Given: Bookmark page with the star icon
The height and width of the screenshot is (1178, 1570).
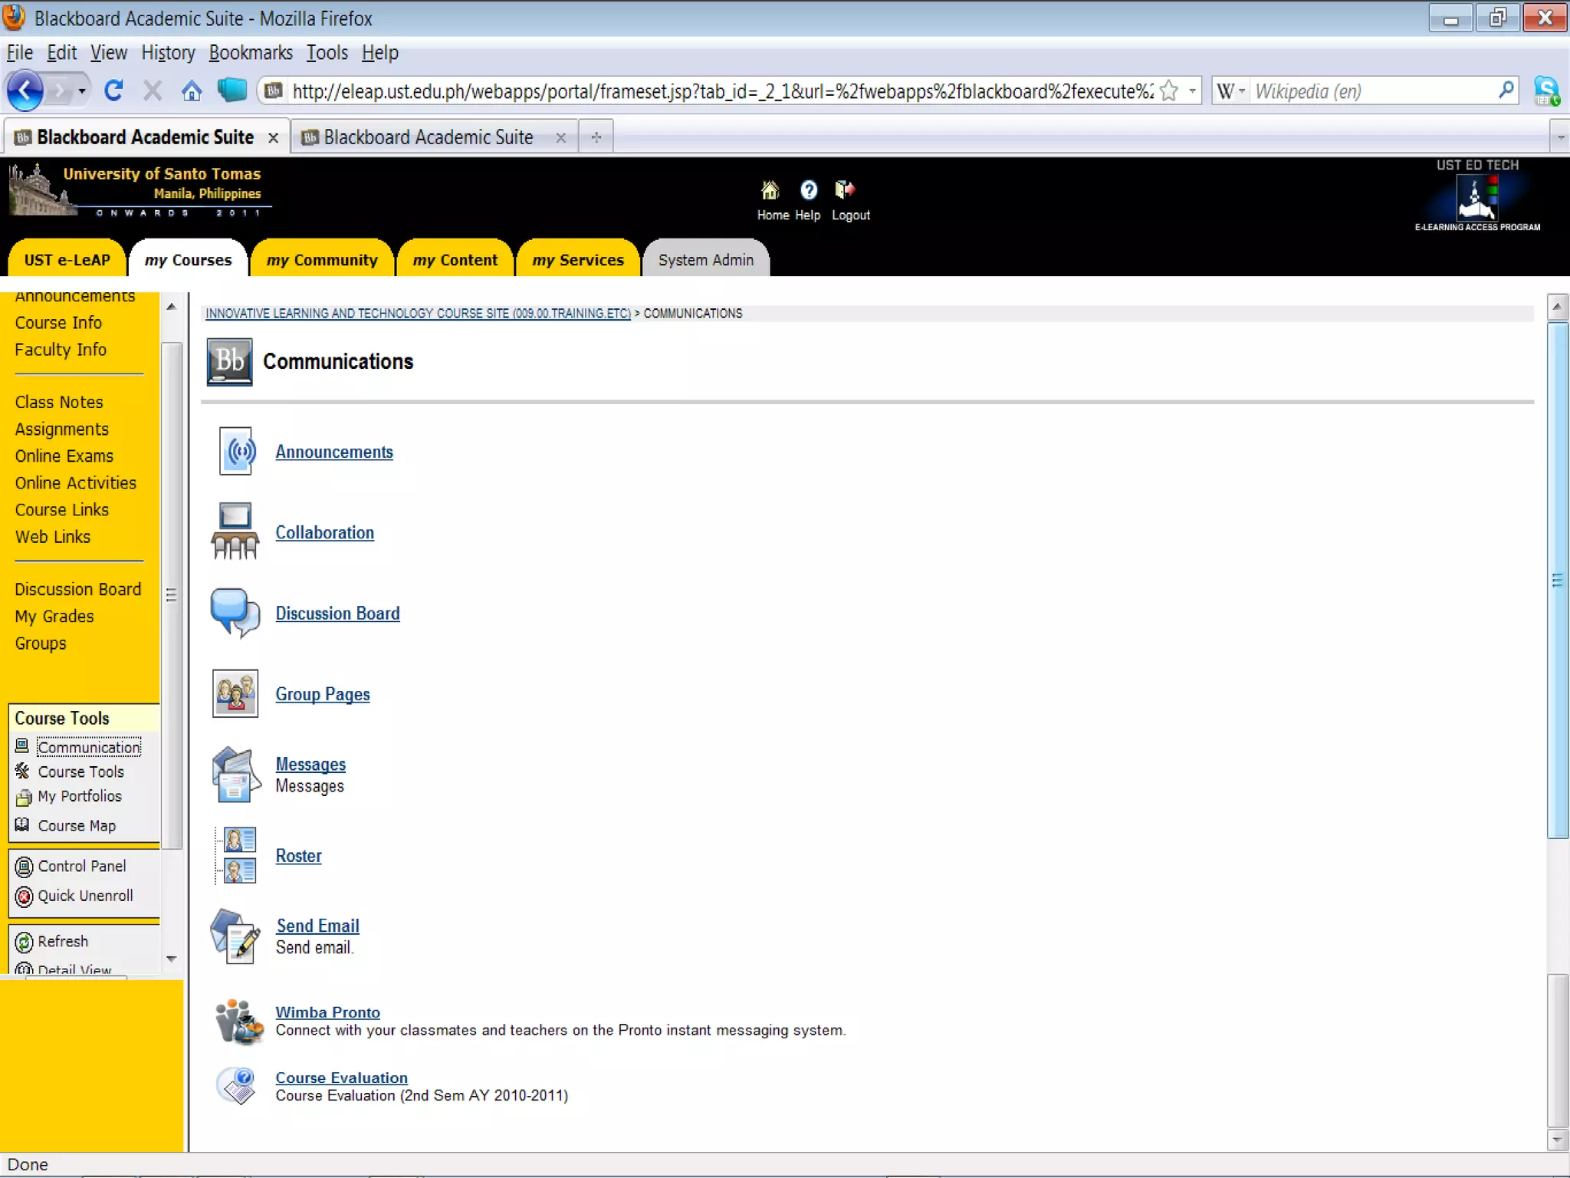Looking at the screenshot, I should [x=1169, y=91].
